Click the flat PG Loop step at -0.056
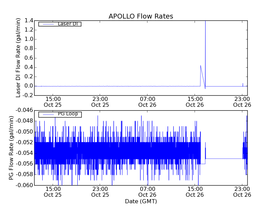Screen dimensions: 275x206 pyautogui.click(x=203, y=164)
